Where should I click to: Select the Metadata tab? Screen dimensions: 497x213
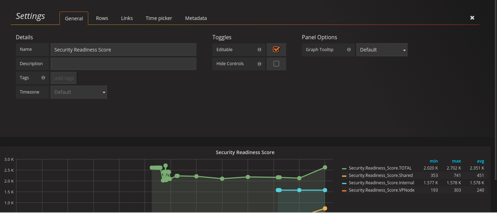coord(196,18)
